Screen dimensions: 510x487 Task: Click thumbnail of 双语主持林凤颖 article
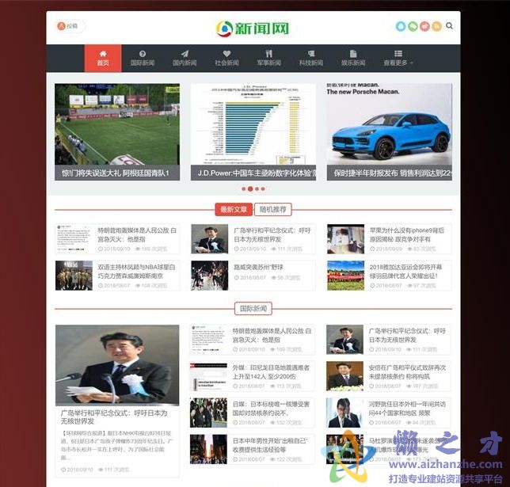(x=74, y=276)
